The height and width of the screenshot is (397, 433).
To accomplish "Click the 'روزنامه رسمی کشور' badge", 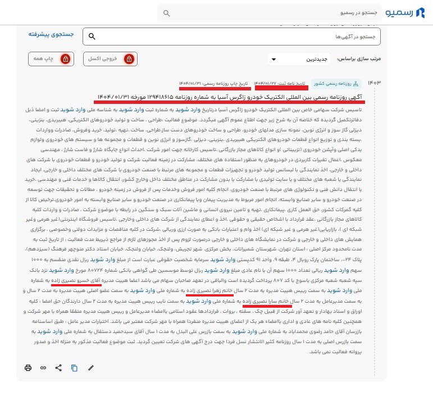I will (336, 83).
